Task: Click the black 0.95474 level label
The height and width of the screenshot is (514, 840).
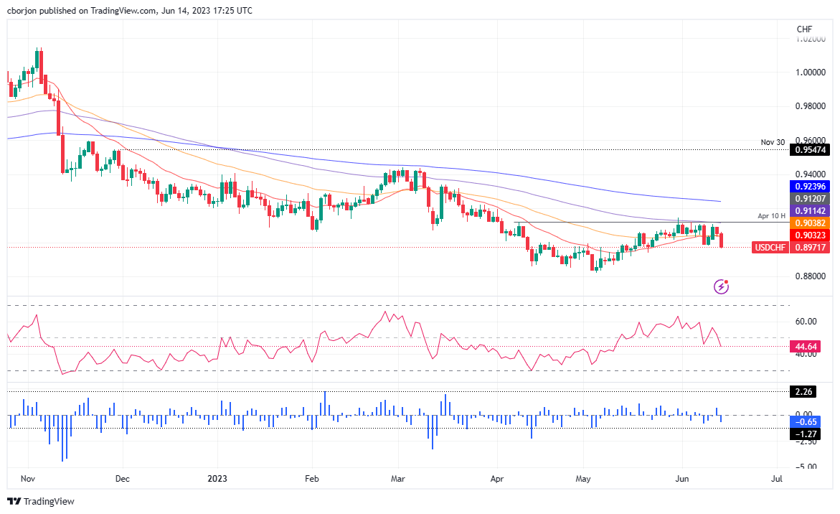Action: pyautogui.click(x=808, y=150)
